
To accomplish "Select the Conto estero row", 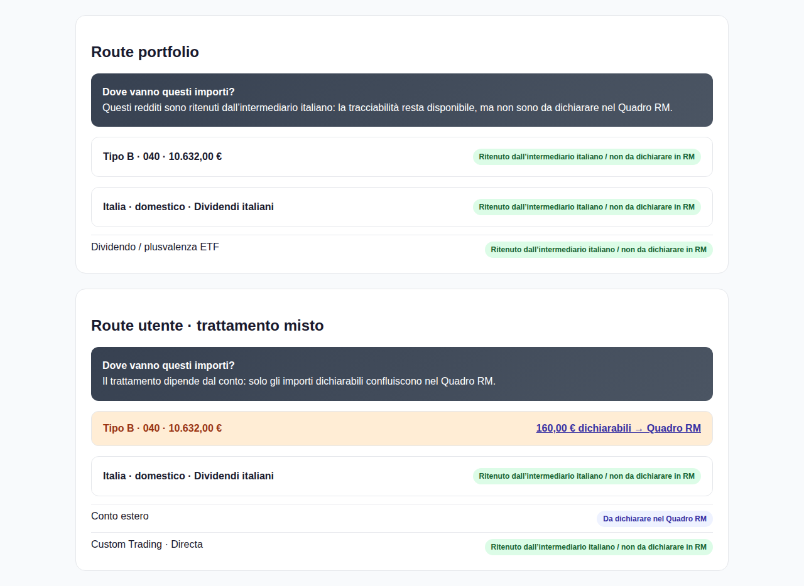I will (x=402, y=518).
